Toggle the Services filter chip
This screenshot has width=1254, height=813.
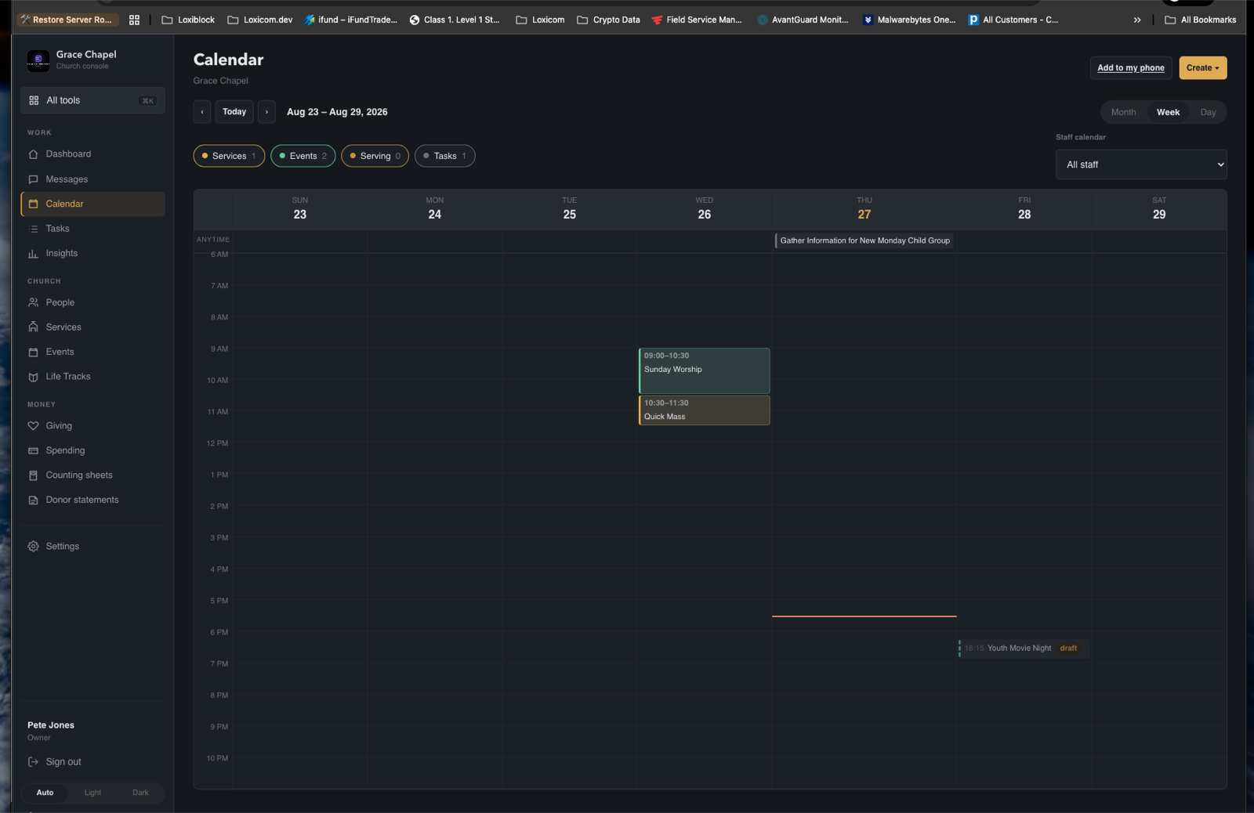click(229, 156)
